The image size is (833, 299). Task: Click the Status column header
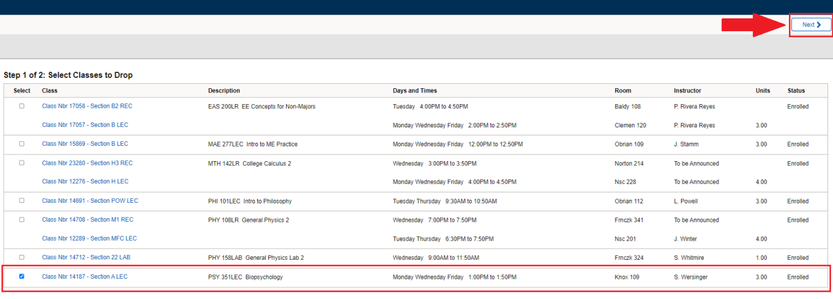coord(796,91)
